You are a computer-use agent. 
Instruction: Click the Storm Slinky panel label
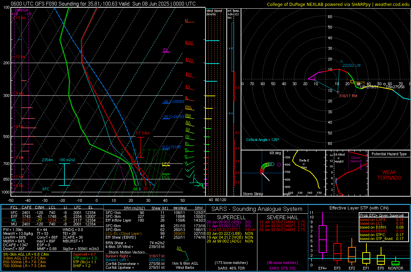click(x=253, y=194)
